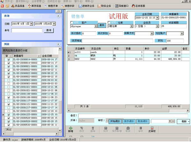Screen dimensions: 191x142
Task: Click the 开始调价 button
Action: click(115, 121)
